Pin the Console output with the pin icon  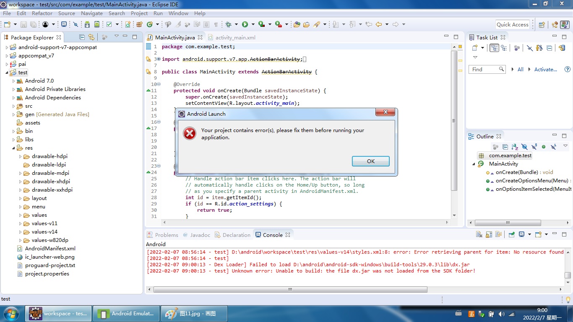pos(511,235)
